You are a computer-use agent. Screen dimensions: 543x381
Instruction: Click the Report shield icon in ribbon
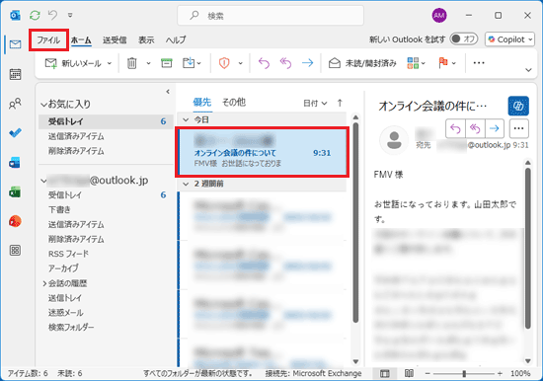pyautogui.click(x=224, y=63)
